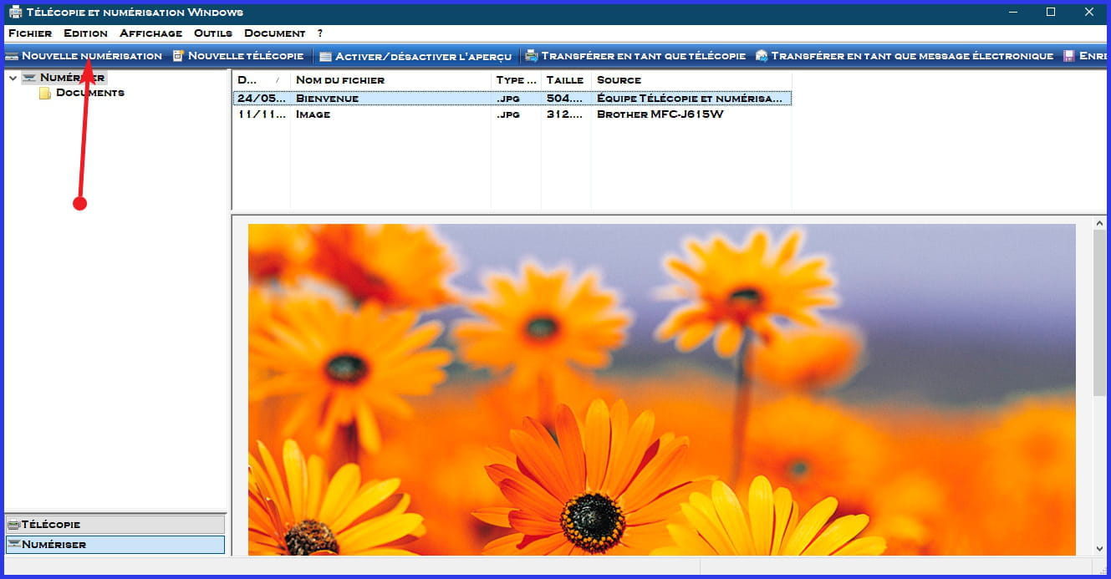
Task: Select the file named Image
Action: click(x=313, y=114)
